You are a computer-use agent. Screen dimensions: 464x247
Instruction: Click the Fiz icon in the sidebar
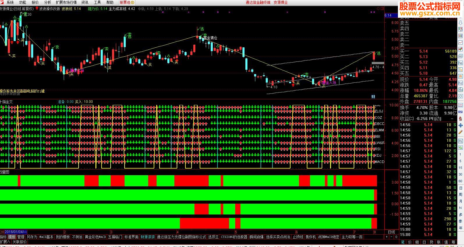[x=461, y=83]
